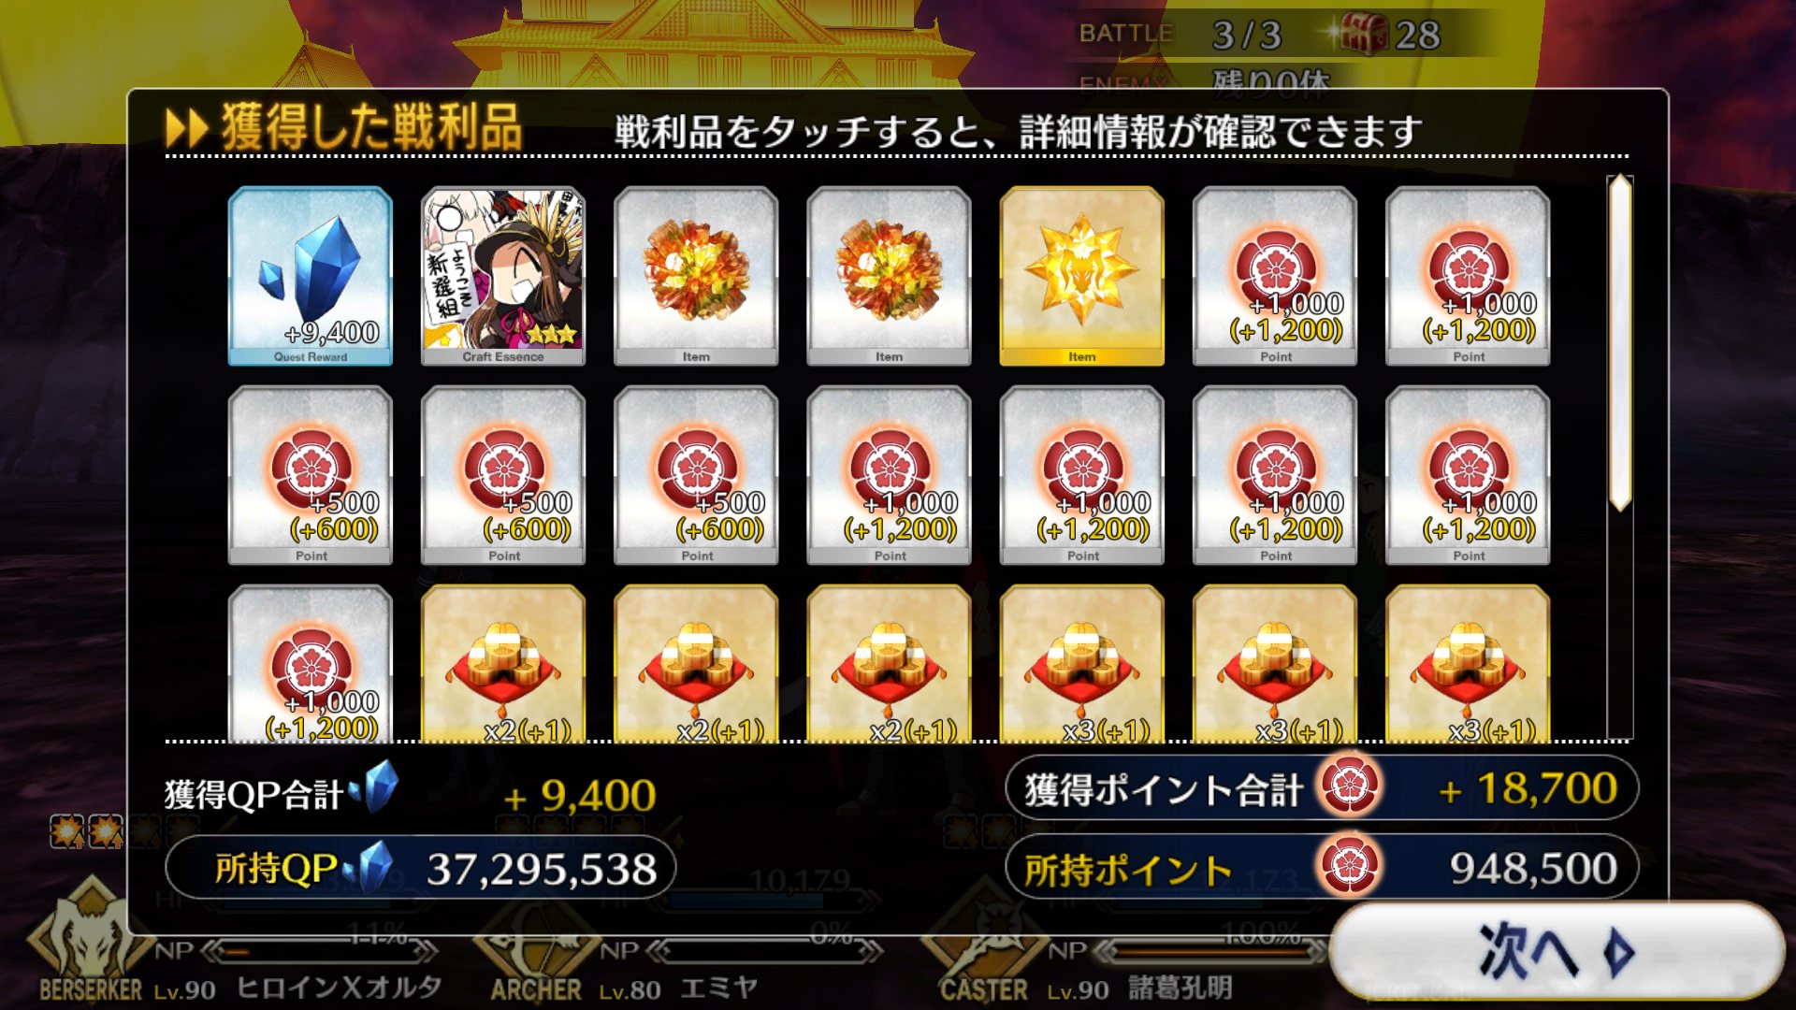
Task: Select the second orange flower Item drop
Action: [x=889, y=276]
